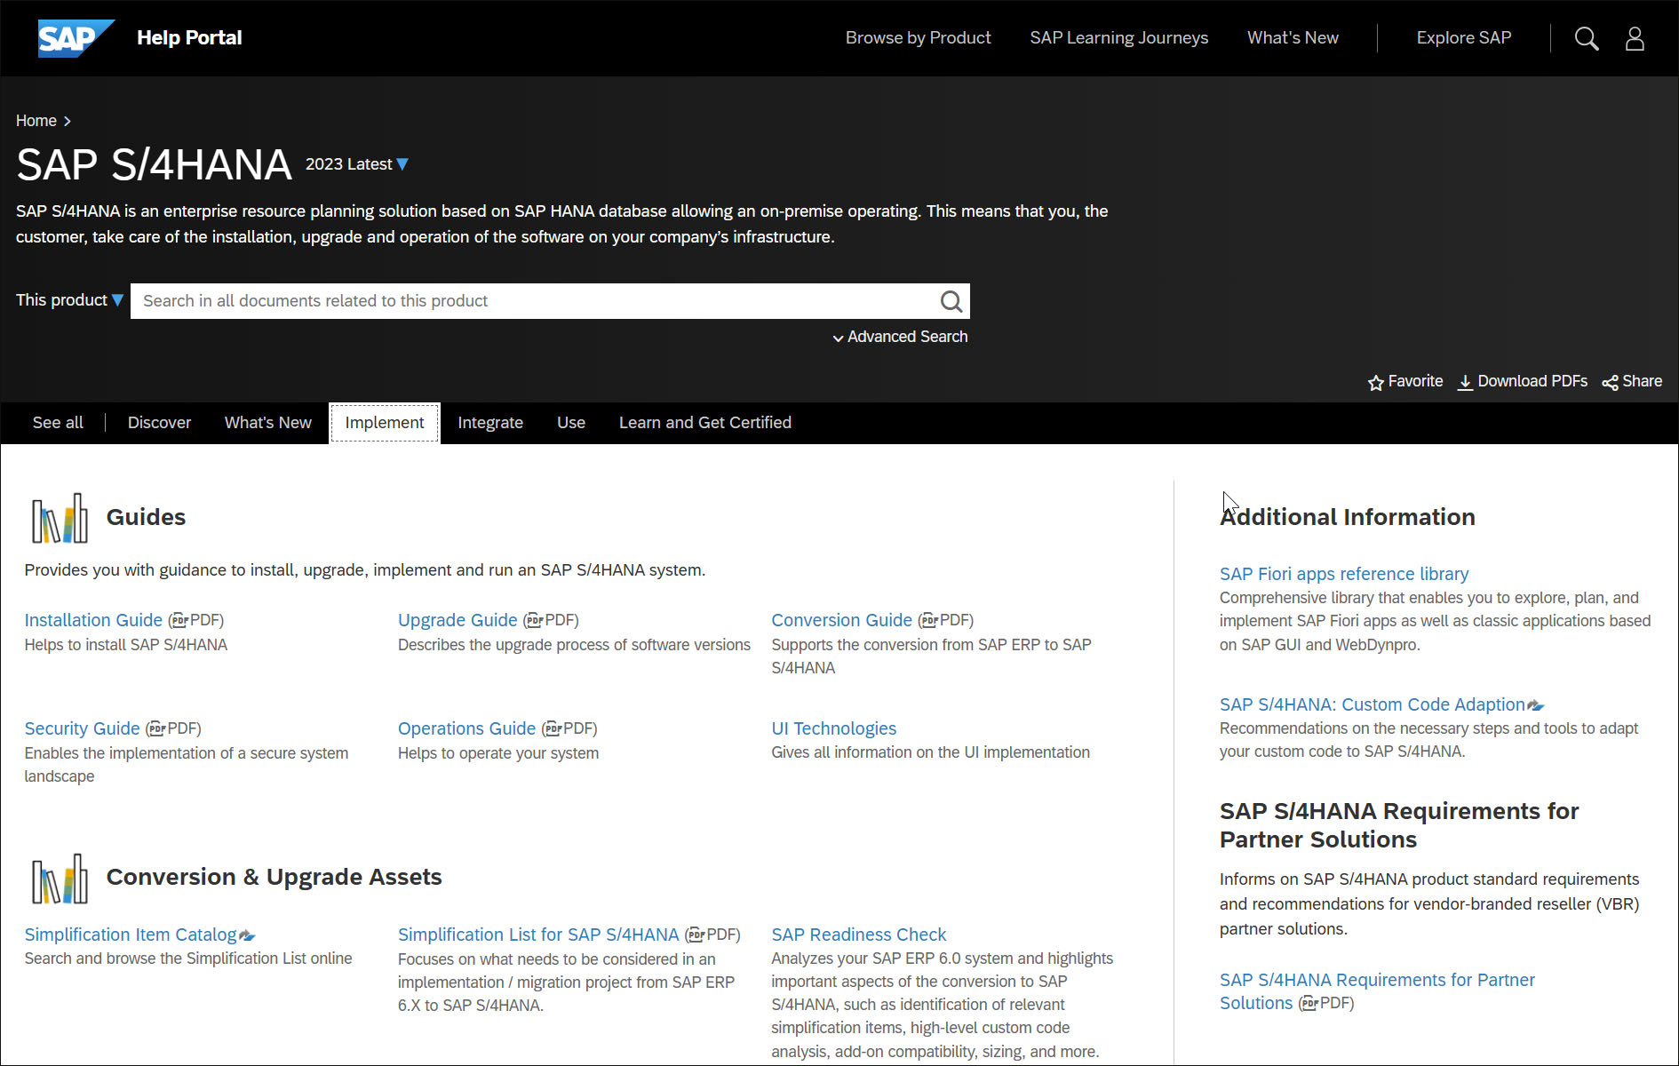Open Browse by Product menu
Screen dimensions: 1679x1066
tap(918, 38)
